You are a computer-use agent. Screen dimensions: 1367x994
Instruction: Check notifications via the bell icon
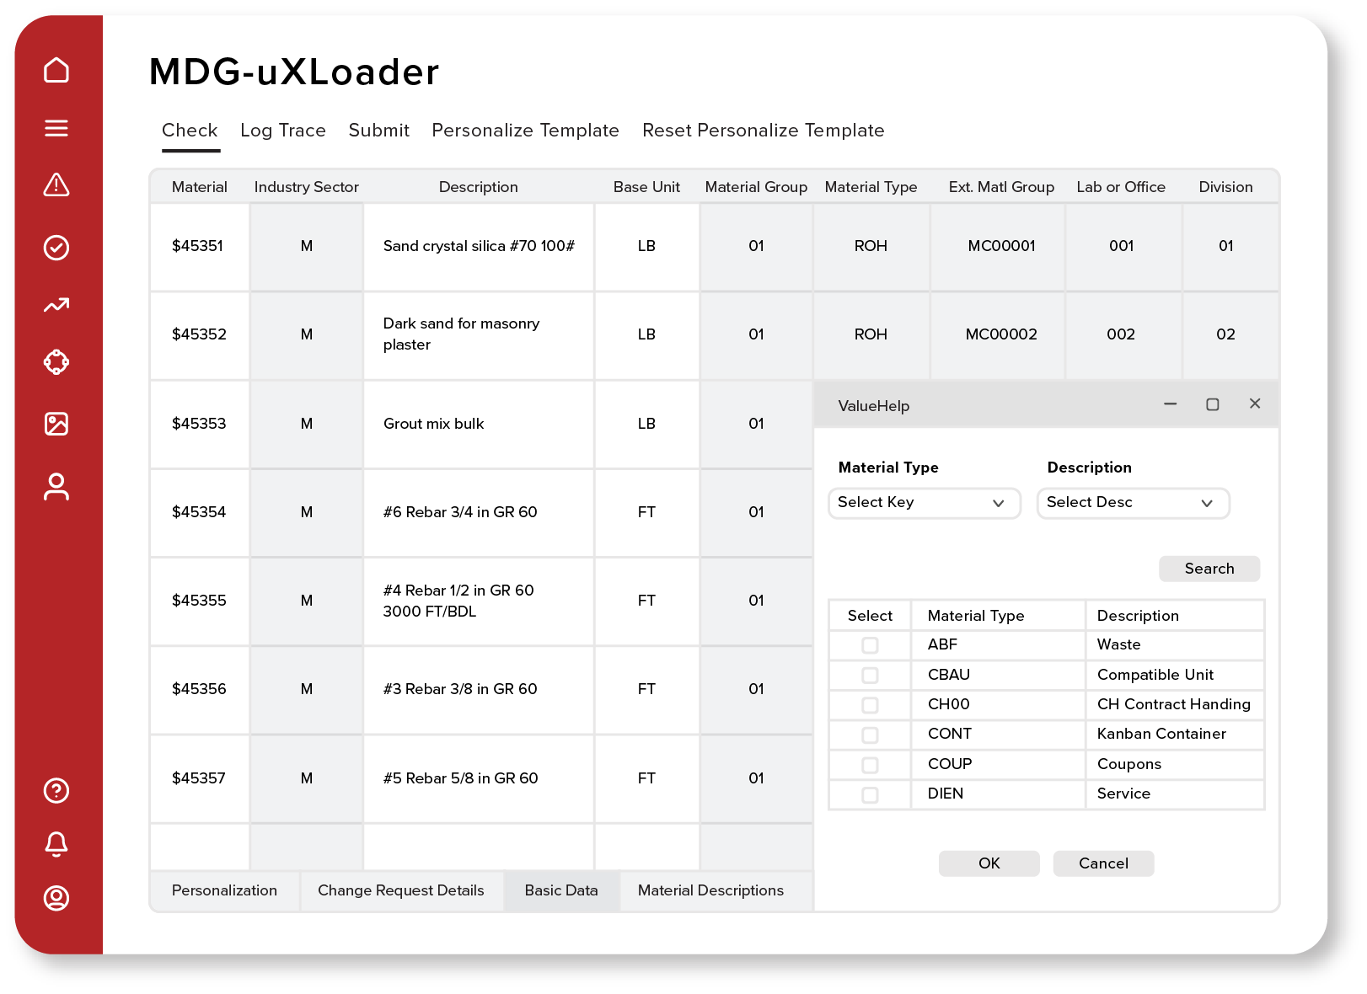pos(56,845)
